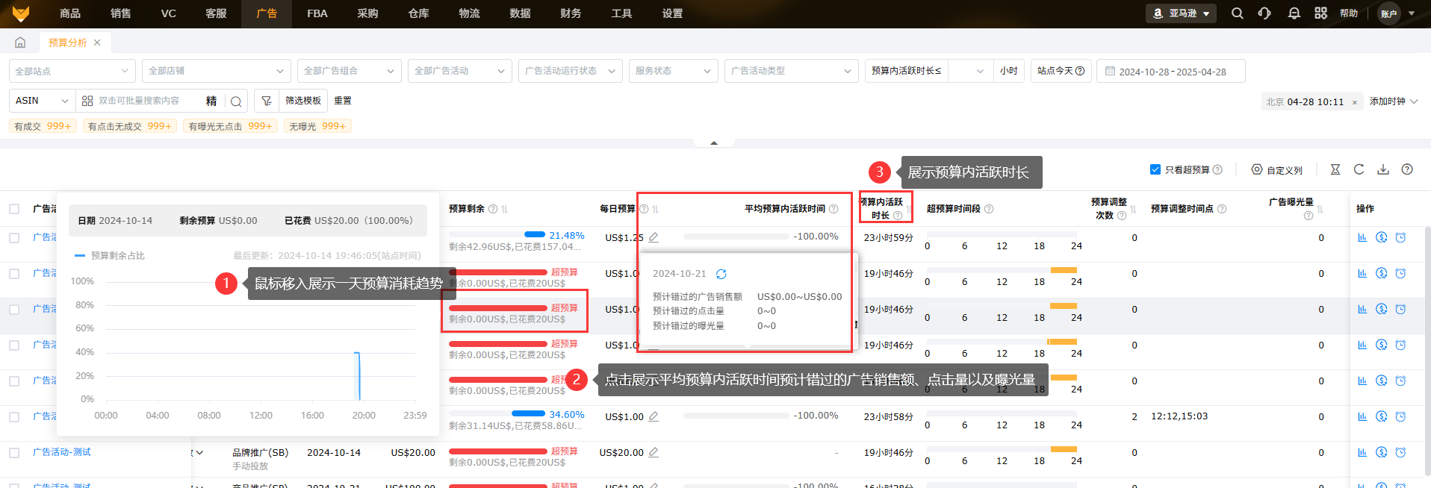
Task: Click the filter funnel icon
Action: pyautogui.click(x=266, y=101)
